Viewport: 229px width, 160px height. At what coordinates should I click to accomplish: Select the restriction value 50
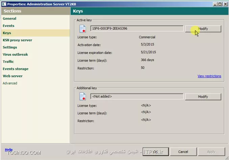point(143,68)
